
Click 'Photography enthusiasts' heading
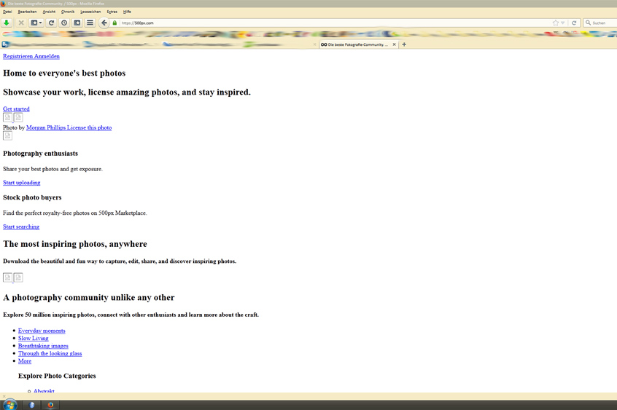[x=41, y=154]
